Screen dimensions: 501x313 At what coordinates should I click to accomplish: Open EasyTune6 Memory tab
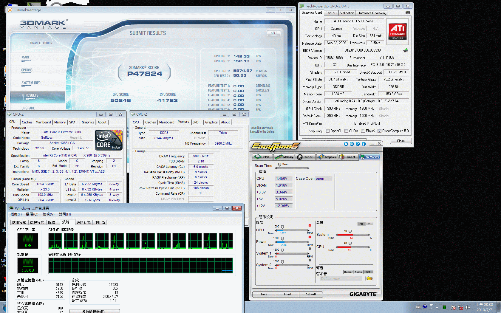(x=284, y=157)
